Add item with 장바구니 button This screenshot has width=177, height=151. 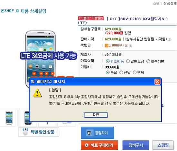tap(136, 145)
